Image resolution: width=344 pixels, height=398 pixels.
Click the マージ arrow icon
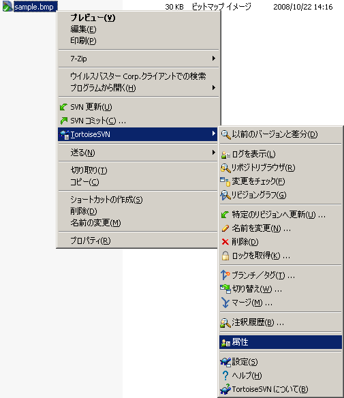pos(225,303)
